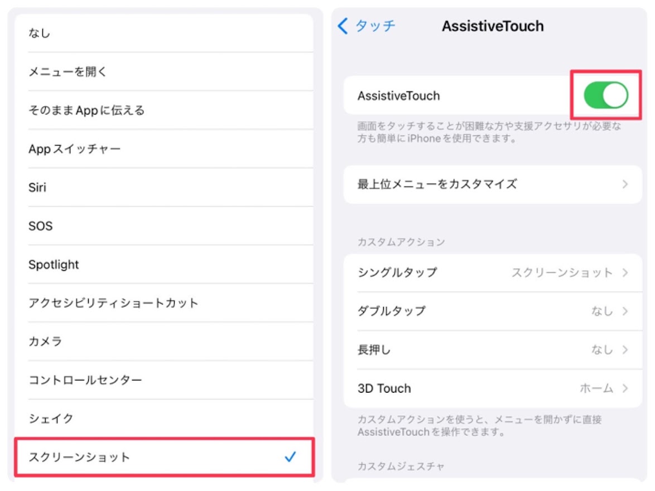Expand the ダブルタップ row chevron
This screenshot has height=491, width=655.
[x=624, y=311]
